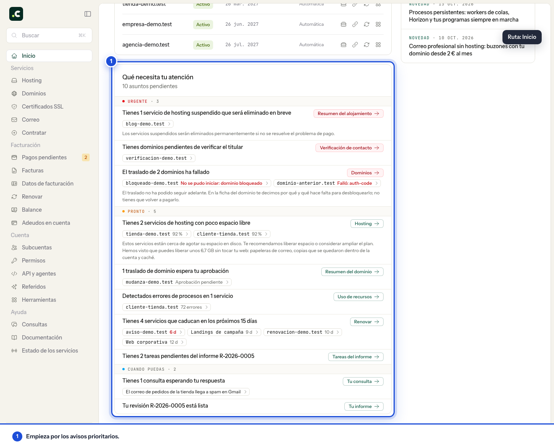Click the envelope icon beside Correo

[x=14, y=120]
